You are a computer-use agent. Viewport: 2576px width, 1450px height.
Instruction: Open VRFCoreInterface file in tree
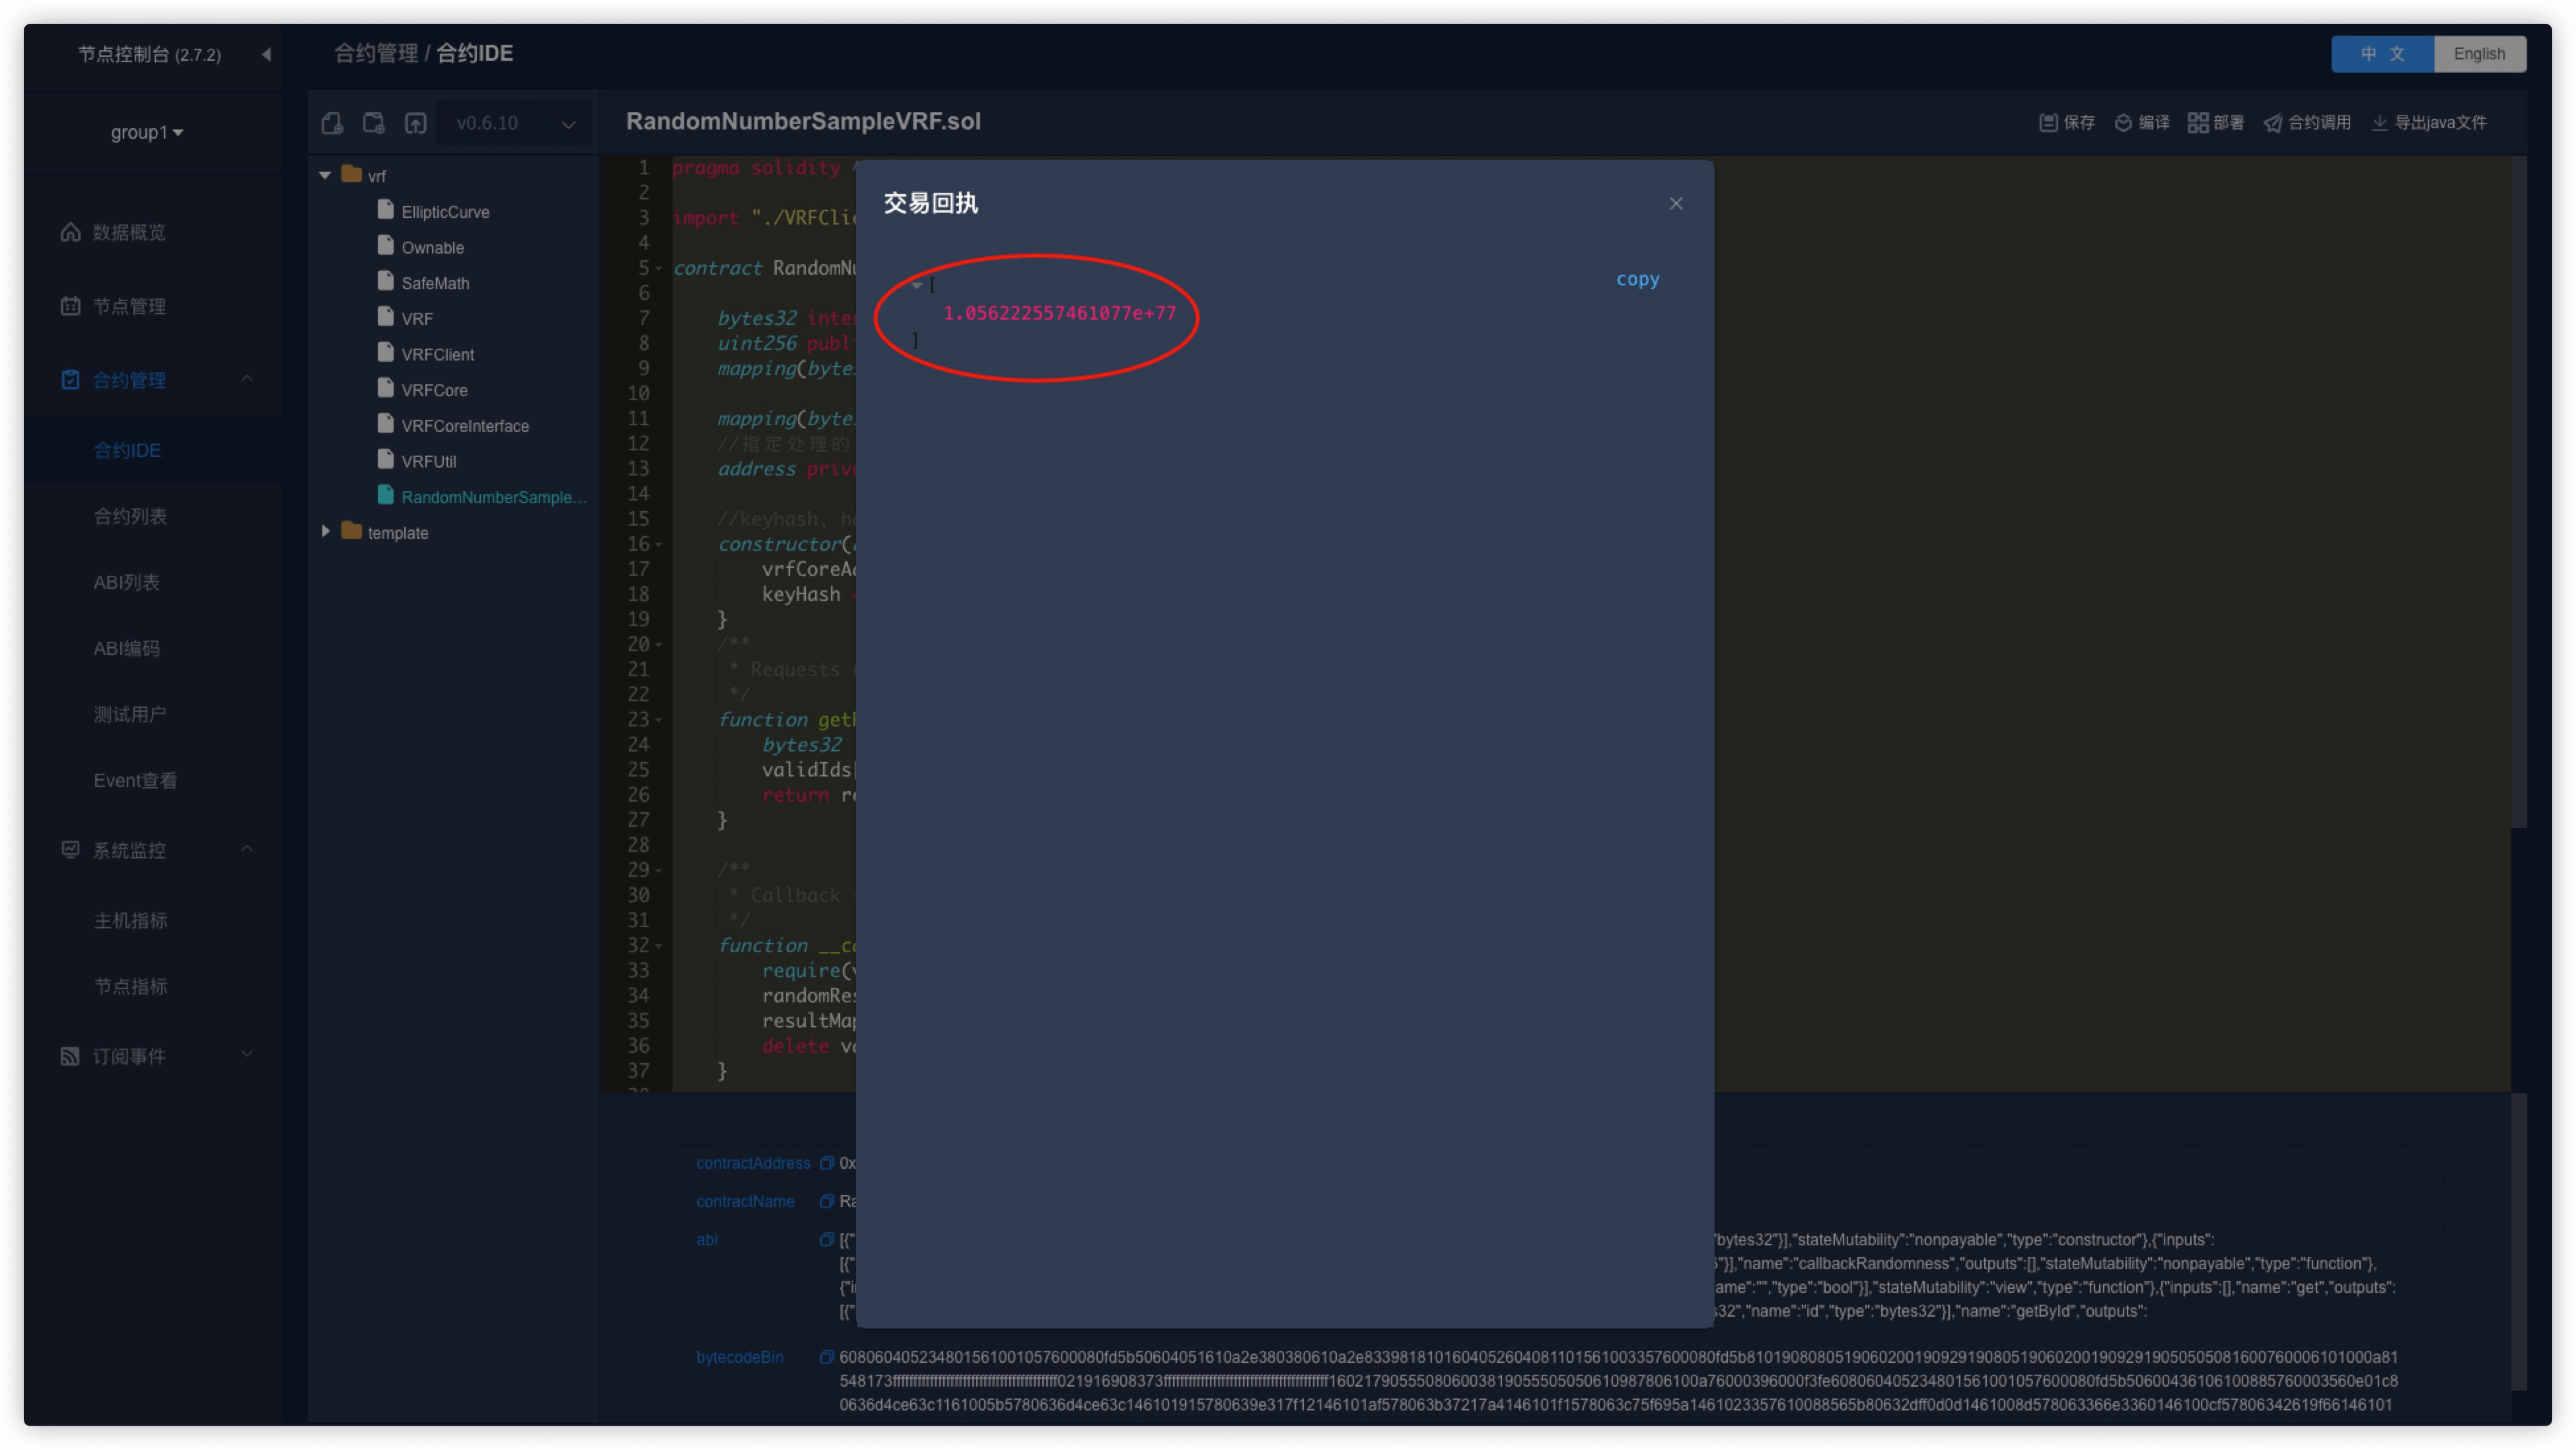coord(465,426)
